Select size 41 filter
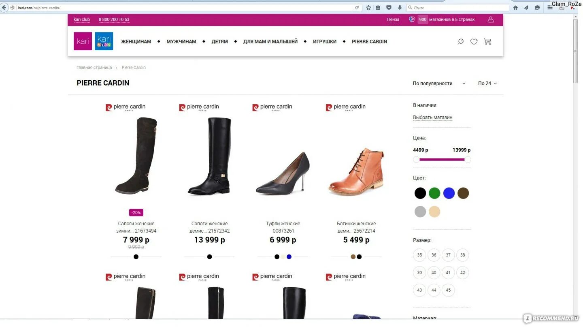The image size is (583, 327). pos(448,273)
